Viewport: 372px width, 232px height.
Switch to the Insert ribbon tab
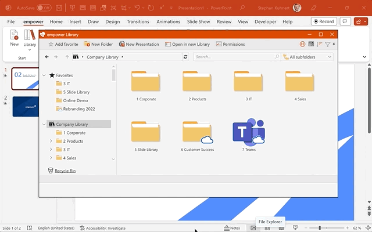point(75,21)
